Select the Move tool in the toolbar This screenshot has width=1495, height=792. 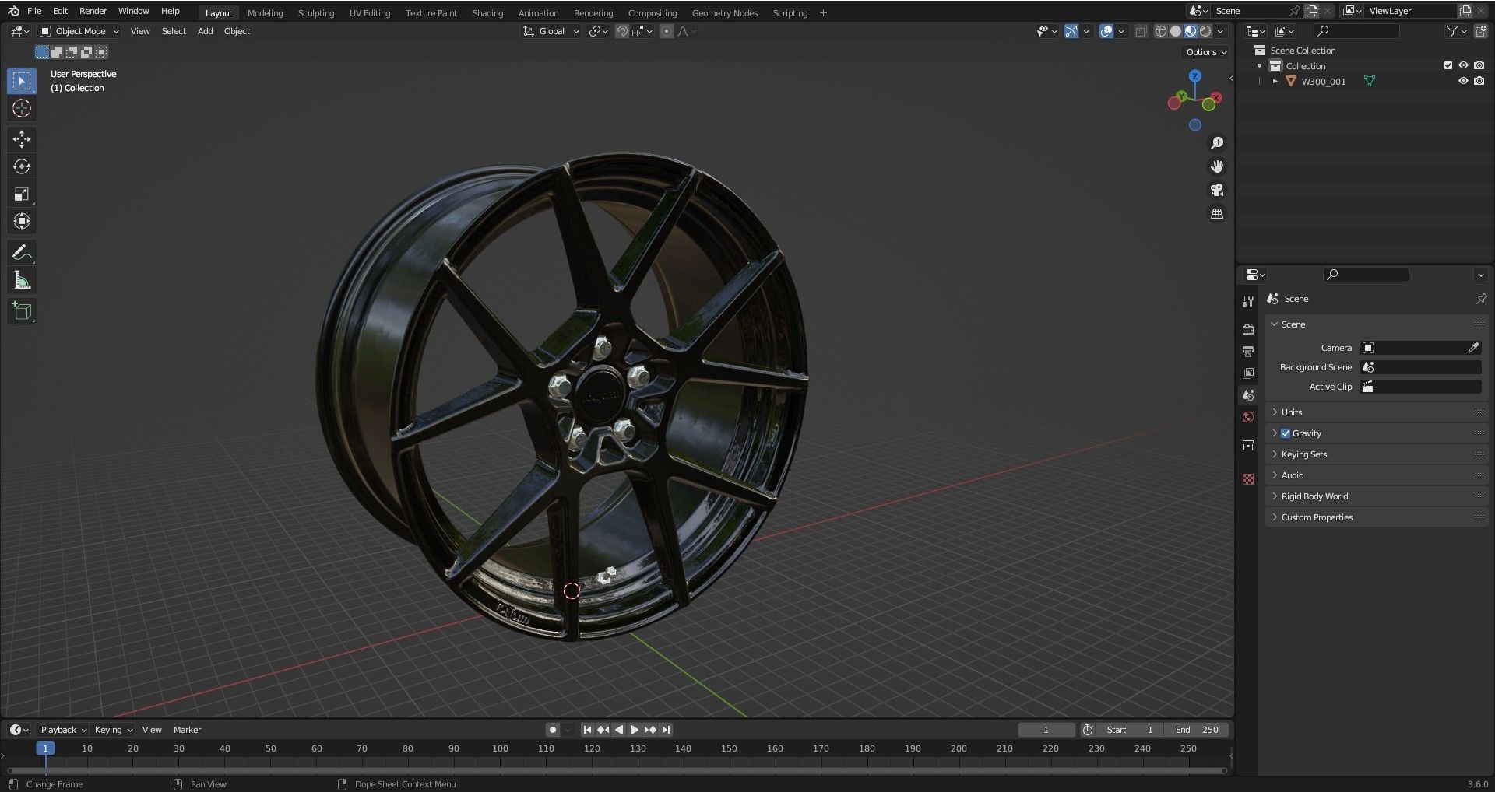(21, 138)
